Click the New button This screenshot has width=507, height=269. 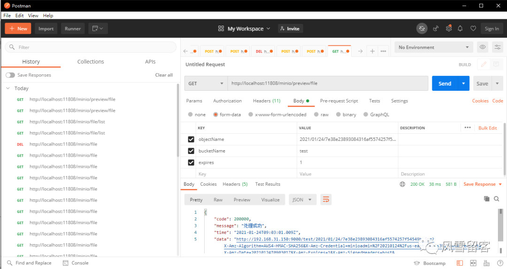coord(18,29)
